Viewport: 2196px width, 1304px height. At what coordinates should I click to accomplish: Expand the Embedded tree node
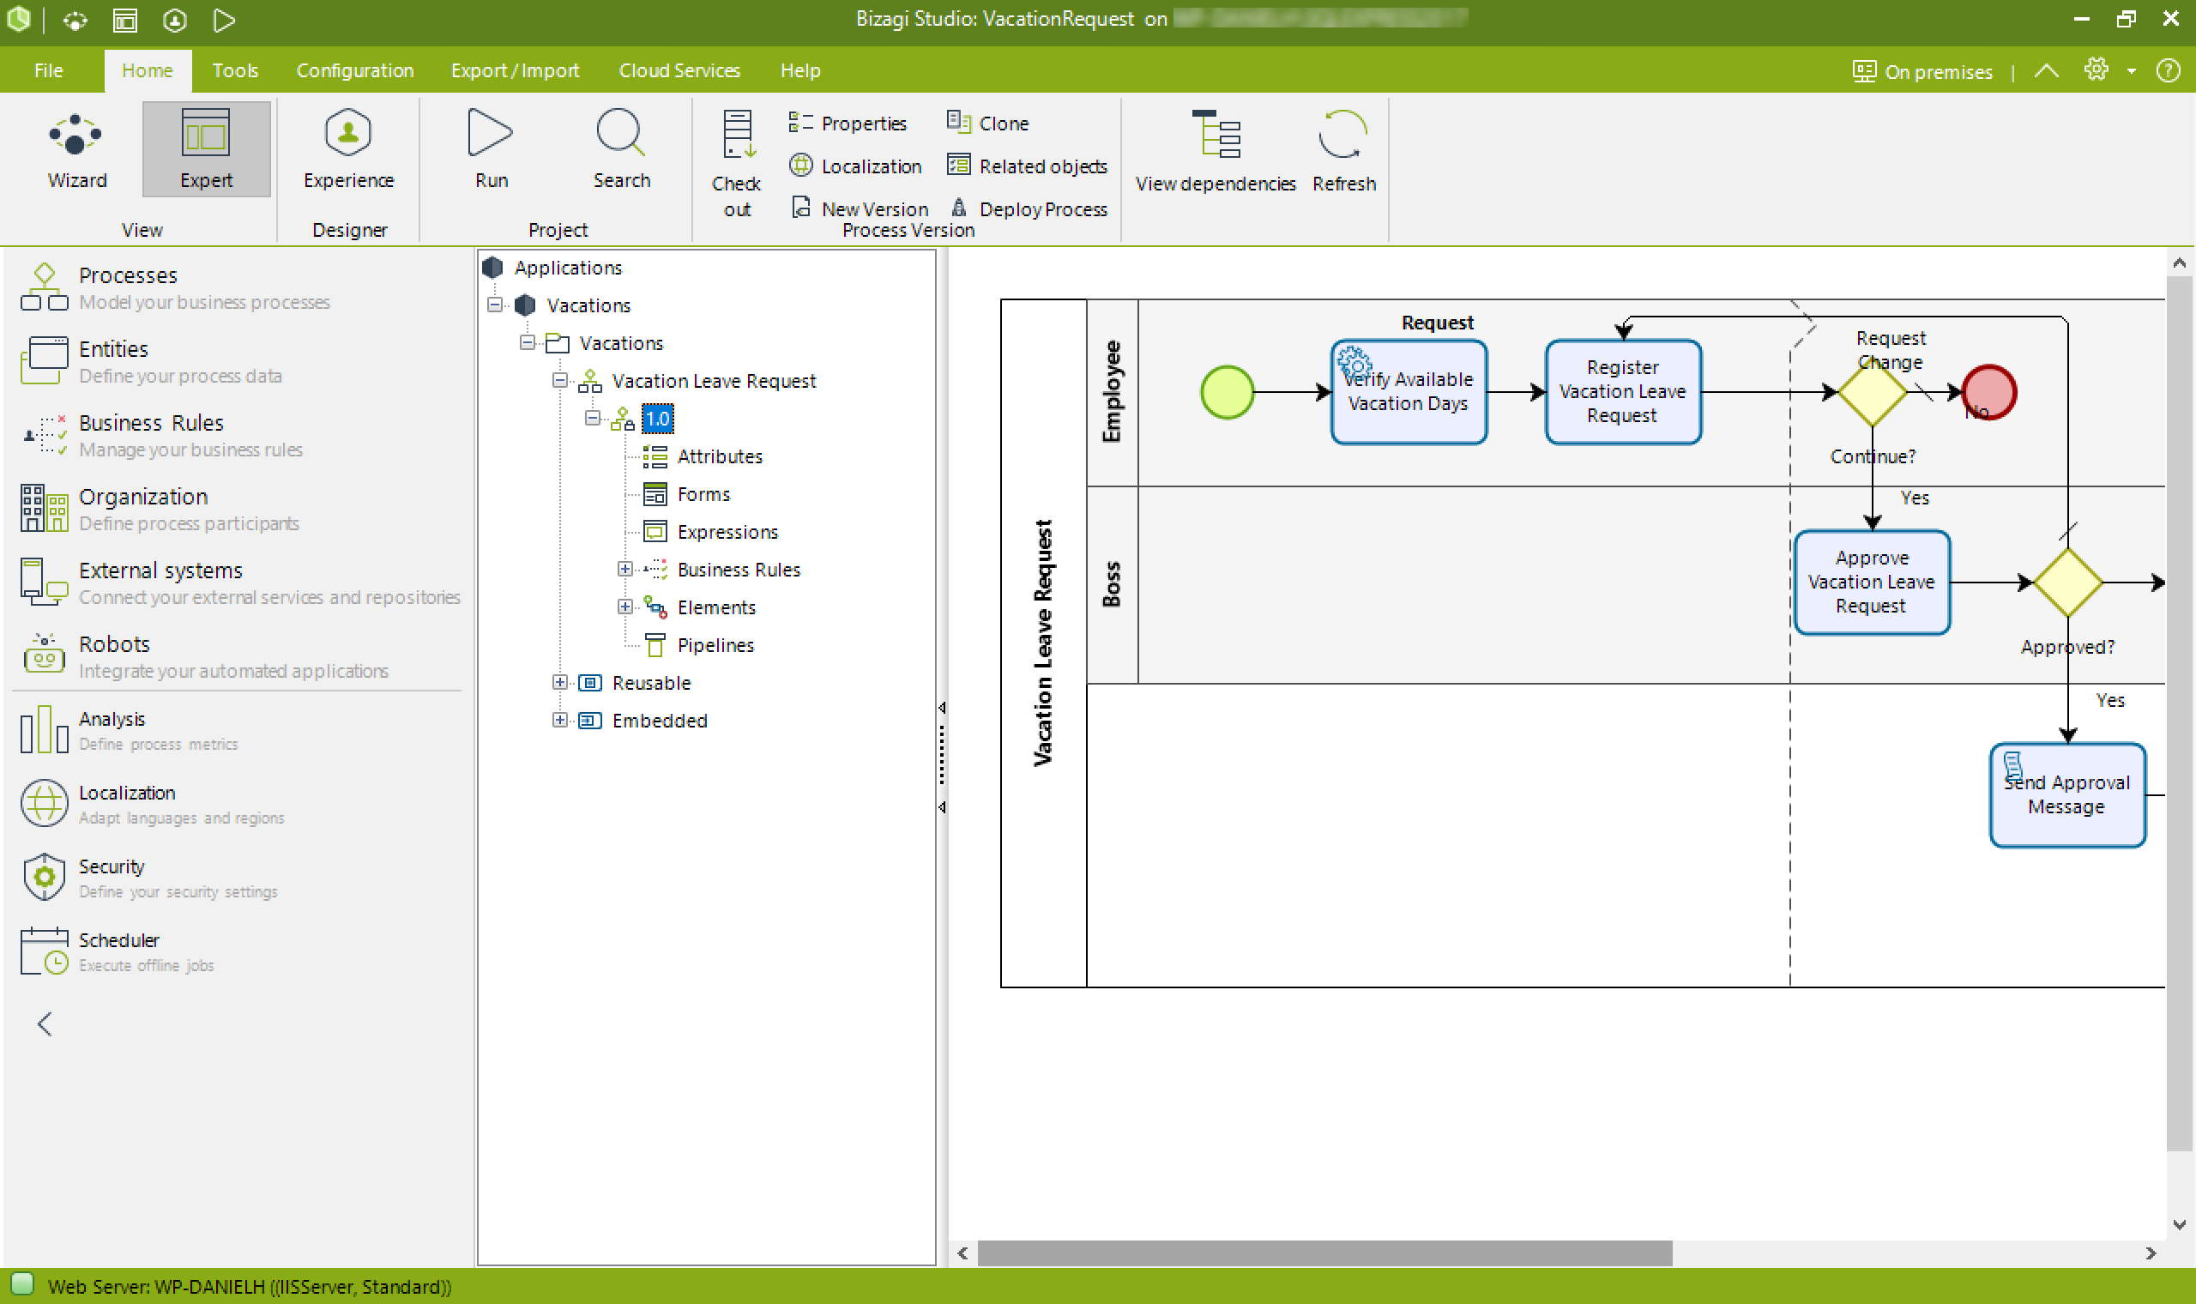(559, 721)
